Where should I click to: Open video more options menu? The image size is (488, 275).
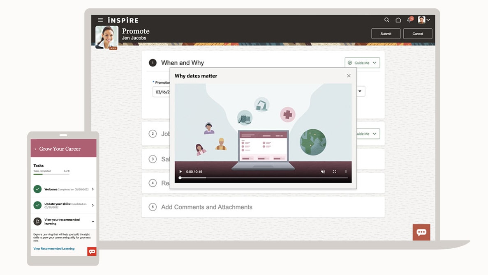pos(346,172)
